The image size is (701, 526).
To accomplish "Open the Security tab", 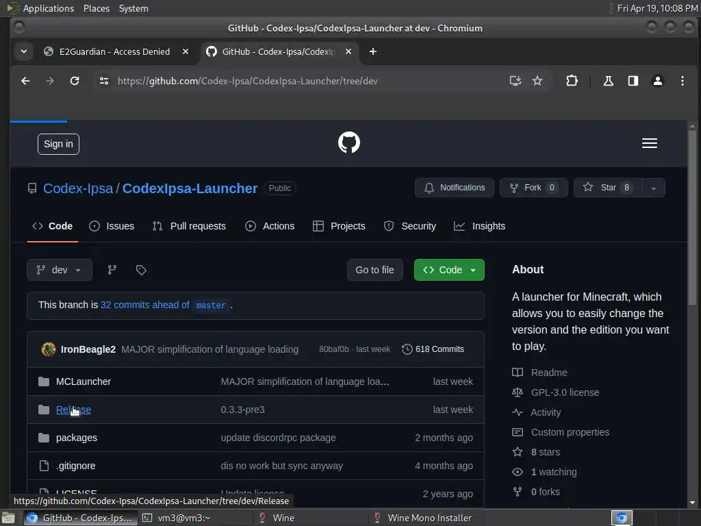I will click(x=409, y=226).
